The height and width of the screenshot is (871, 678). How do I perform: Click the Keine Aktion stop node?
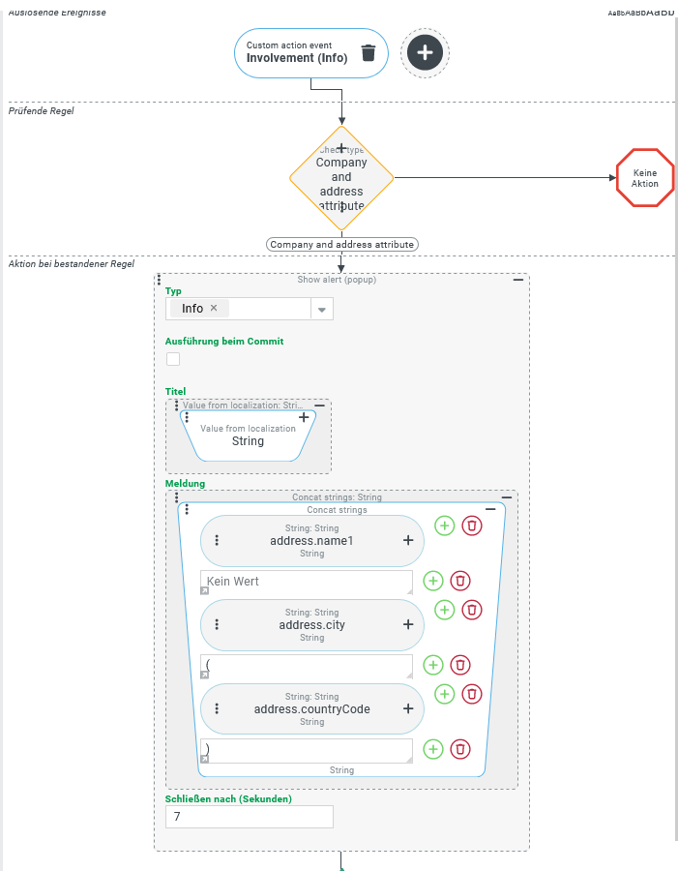pyautogui.click(x=645, y=178)
